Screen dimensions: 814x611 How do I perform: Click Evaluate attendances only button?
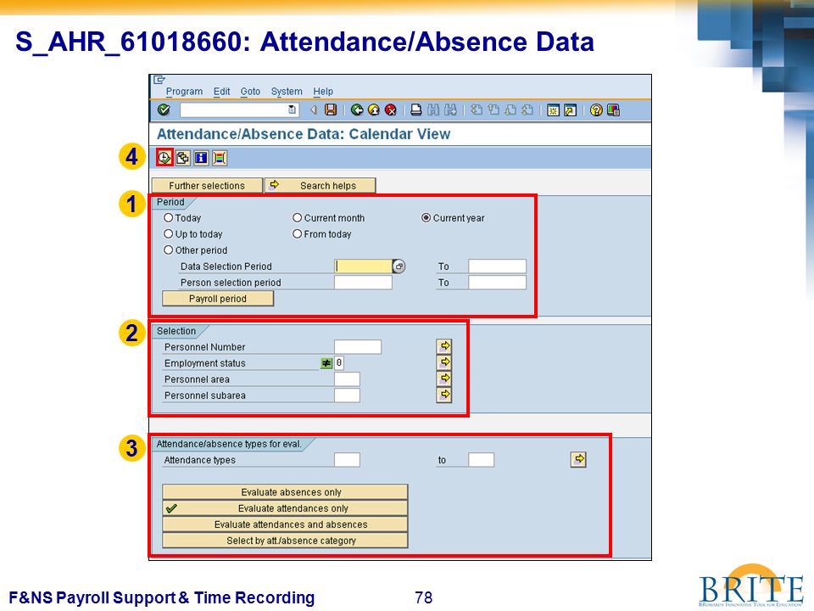click(x=285, y=508)
